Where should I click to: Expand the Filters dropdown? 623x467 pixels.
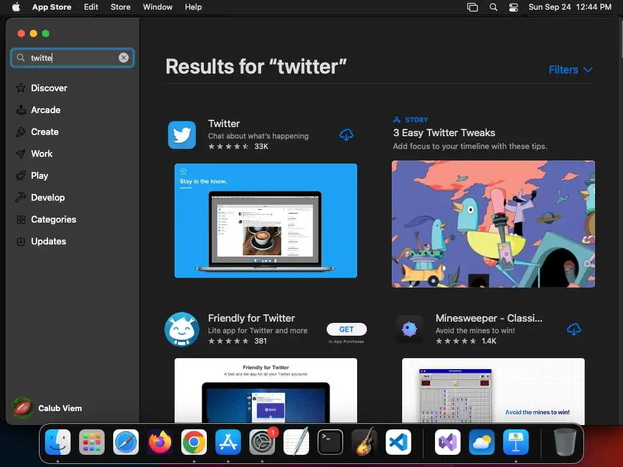coord(571,70)
